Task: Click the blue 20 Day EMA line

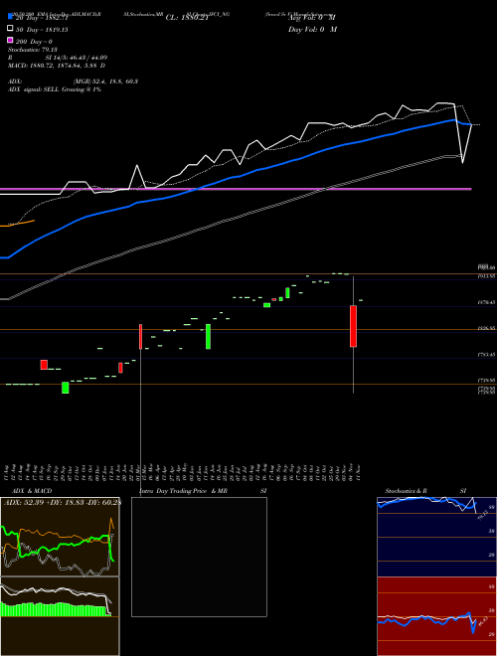Action: point(235,177)
